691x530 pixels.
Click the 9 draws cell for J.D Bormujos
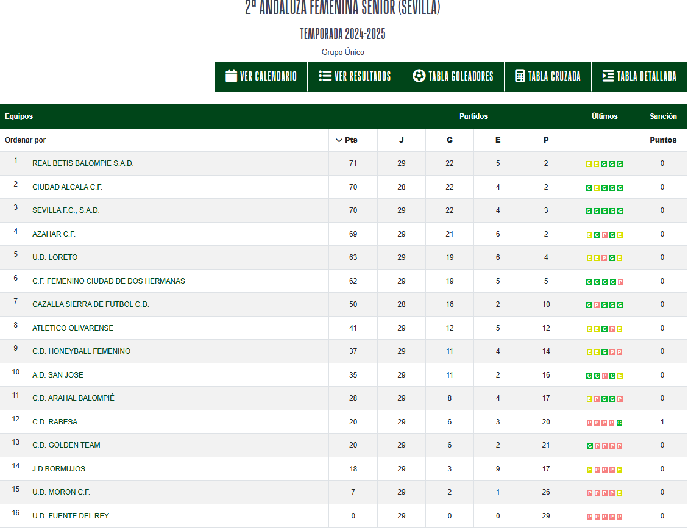[x=498, y=469]
